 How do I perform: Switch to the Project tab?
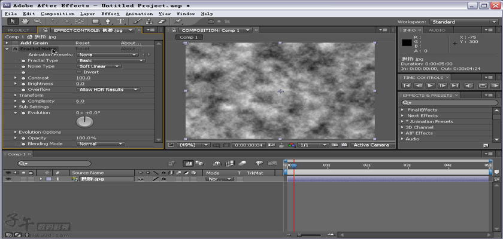[x=19, y=30]
